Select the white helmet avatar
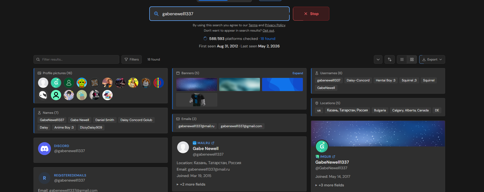The width and height of the screenshot is (484, 192). pos(43,95)
